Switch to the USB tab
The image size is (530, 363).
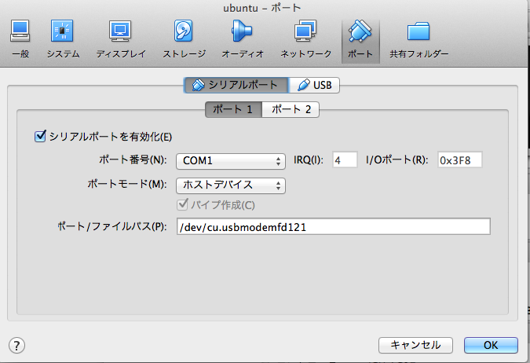[x=314, y=85]
